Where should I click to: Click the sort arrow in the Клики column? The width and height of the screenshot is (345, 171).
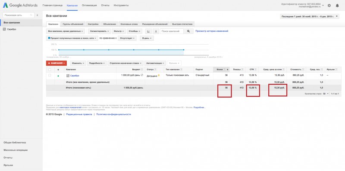tap(228, 70)
